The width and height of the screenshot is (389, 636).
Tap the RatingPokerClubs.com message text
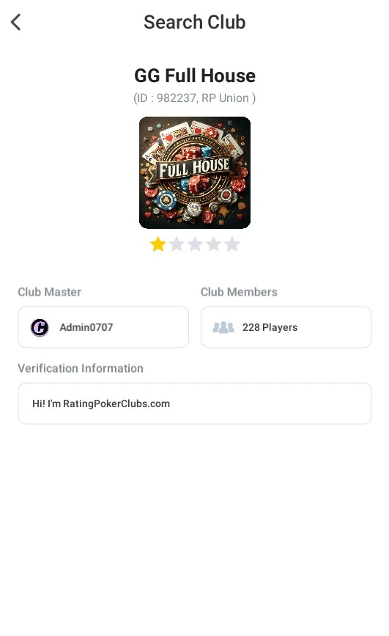pos(101,403)
